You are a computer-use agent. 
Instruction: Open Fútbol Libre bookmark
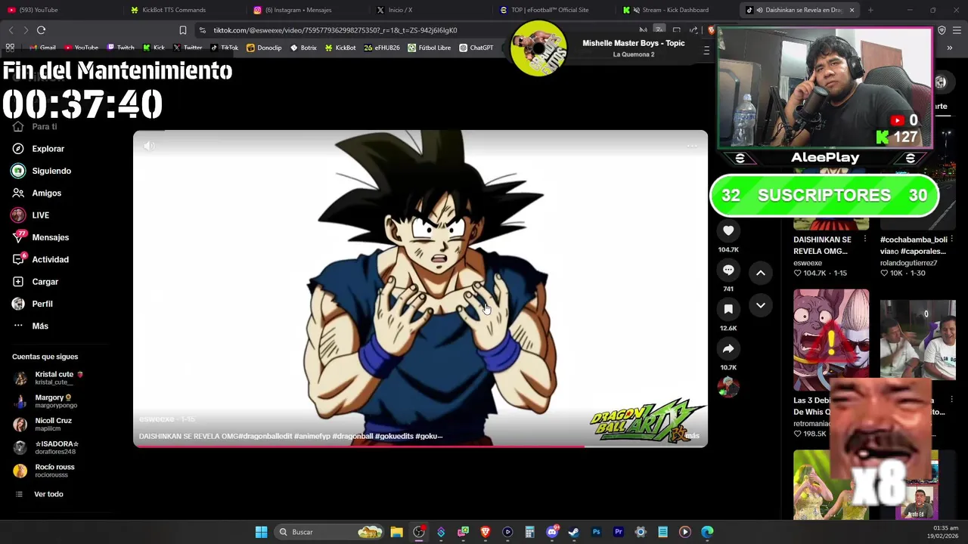point(429,48)
